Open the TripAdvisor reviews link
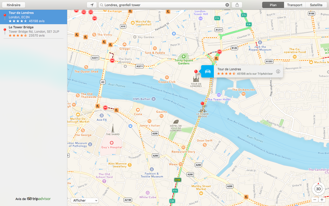This screenshot has width=329, height=206. [33, 199]
